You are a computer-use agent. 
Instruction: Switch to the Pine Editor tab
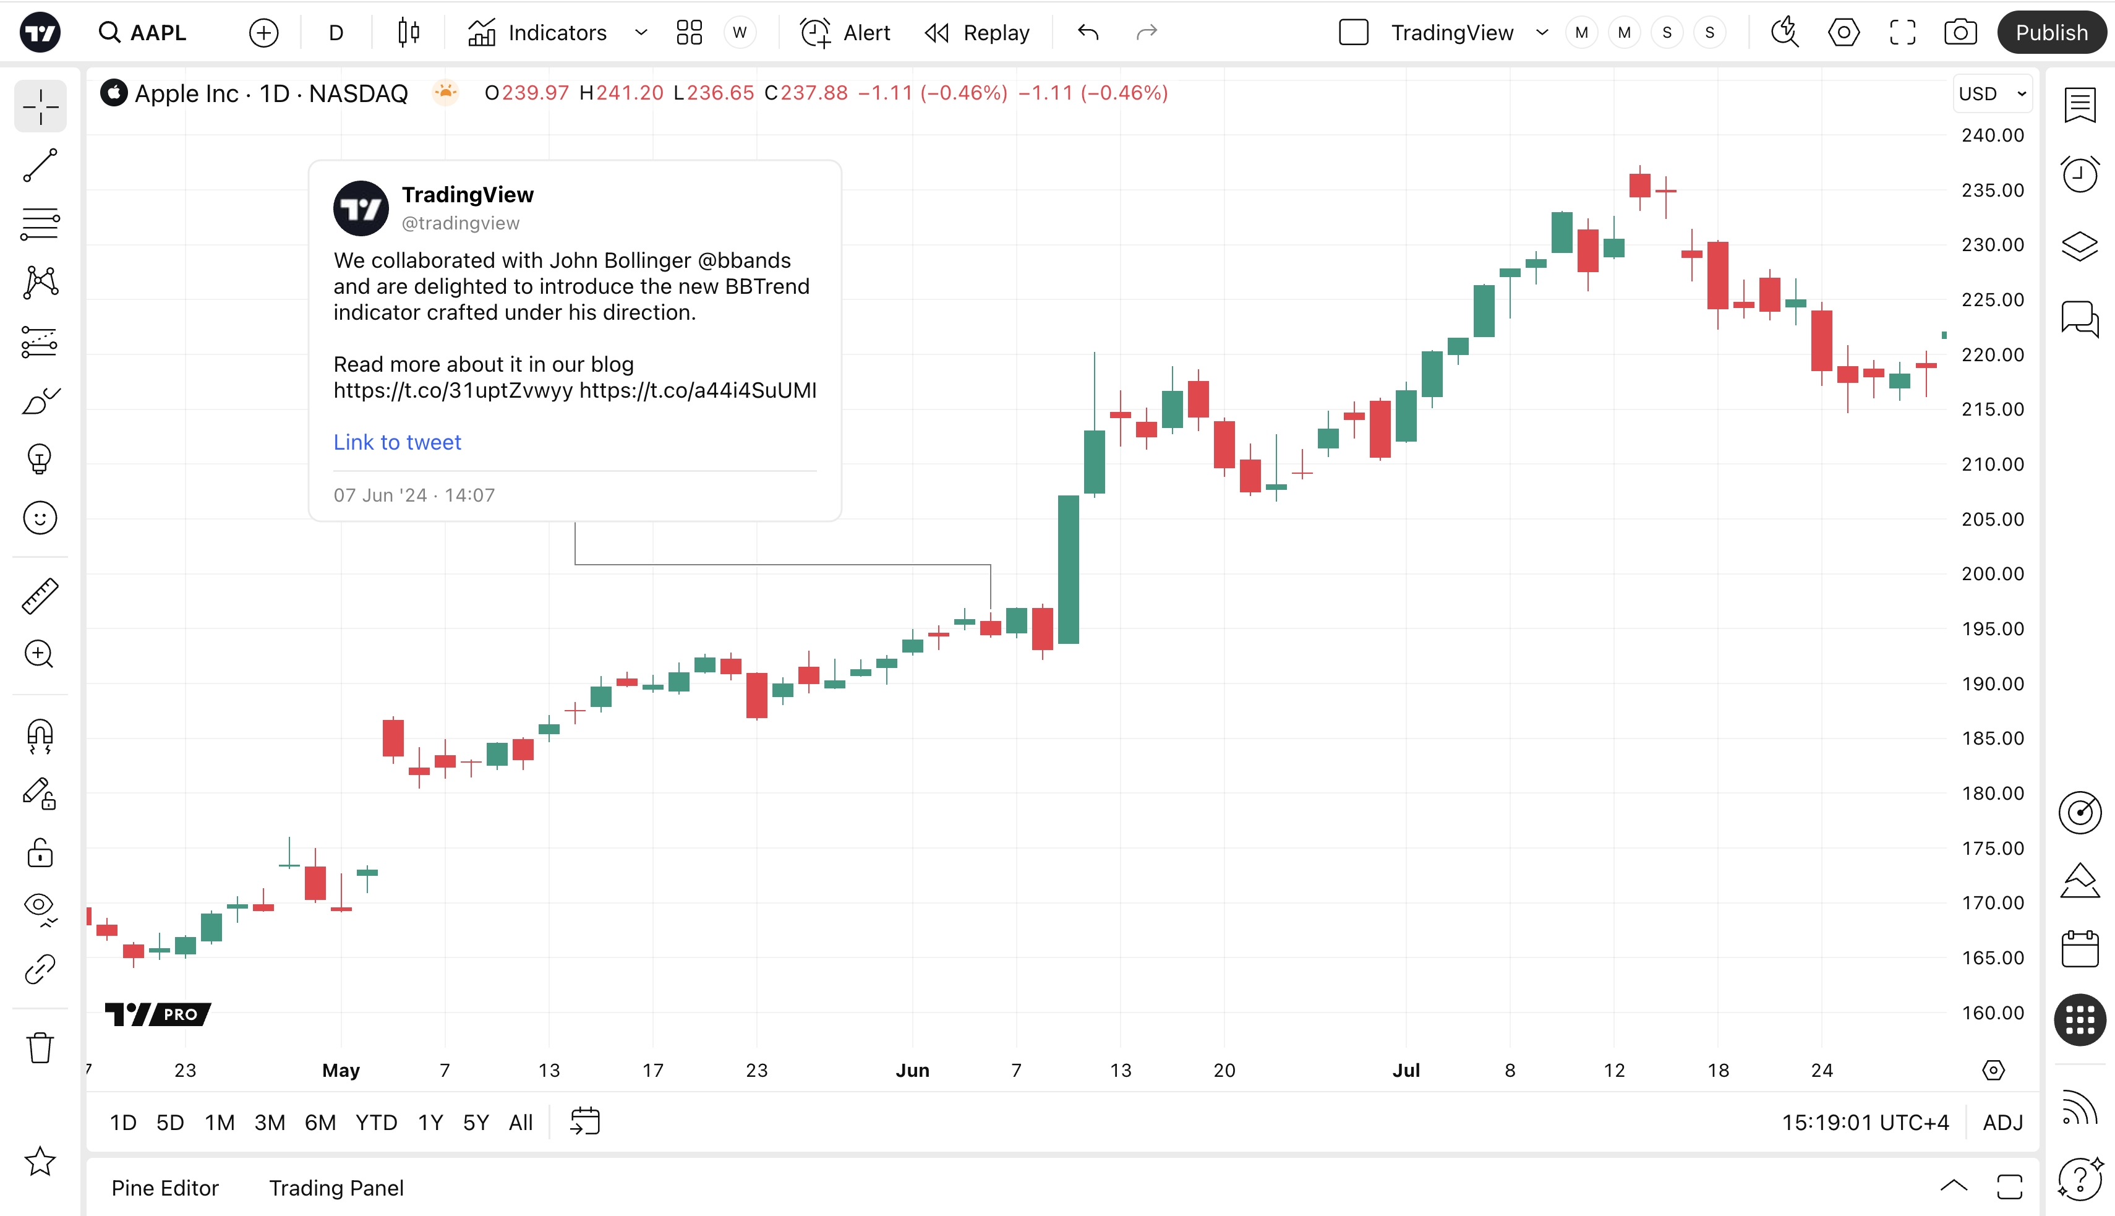164,1188
